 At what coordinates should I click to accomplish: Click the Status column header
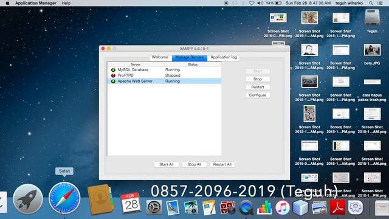193,64
